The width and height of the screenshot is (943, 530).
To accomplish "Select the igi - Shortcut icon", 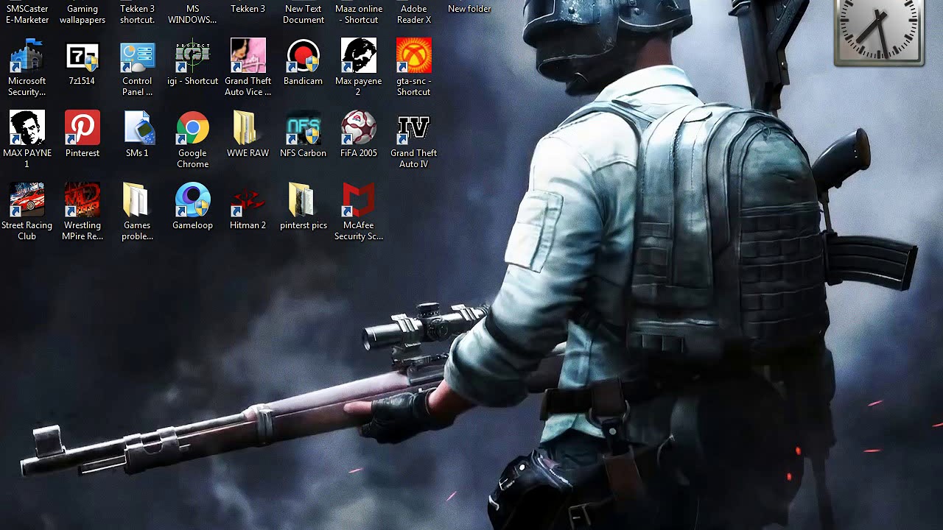I will click(x=192, y=57).
